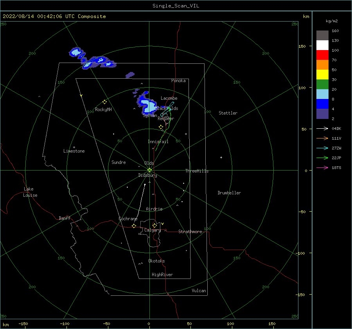Click the Calgary city label

[153, 230]
